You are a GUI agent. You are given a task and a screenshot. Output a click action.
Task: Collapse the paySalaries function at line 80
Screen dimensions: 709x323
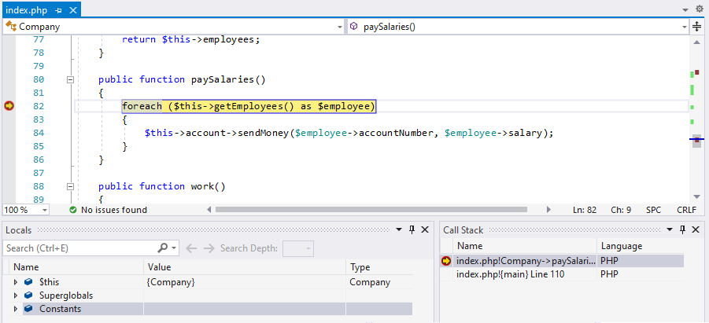pyautogui.click(x=70, y=80)
